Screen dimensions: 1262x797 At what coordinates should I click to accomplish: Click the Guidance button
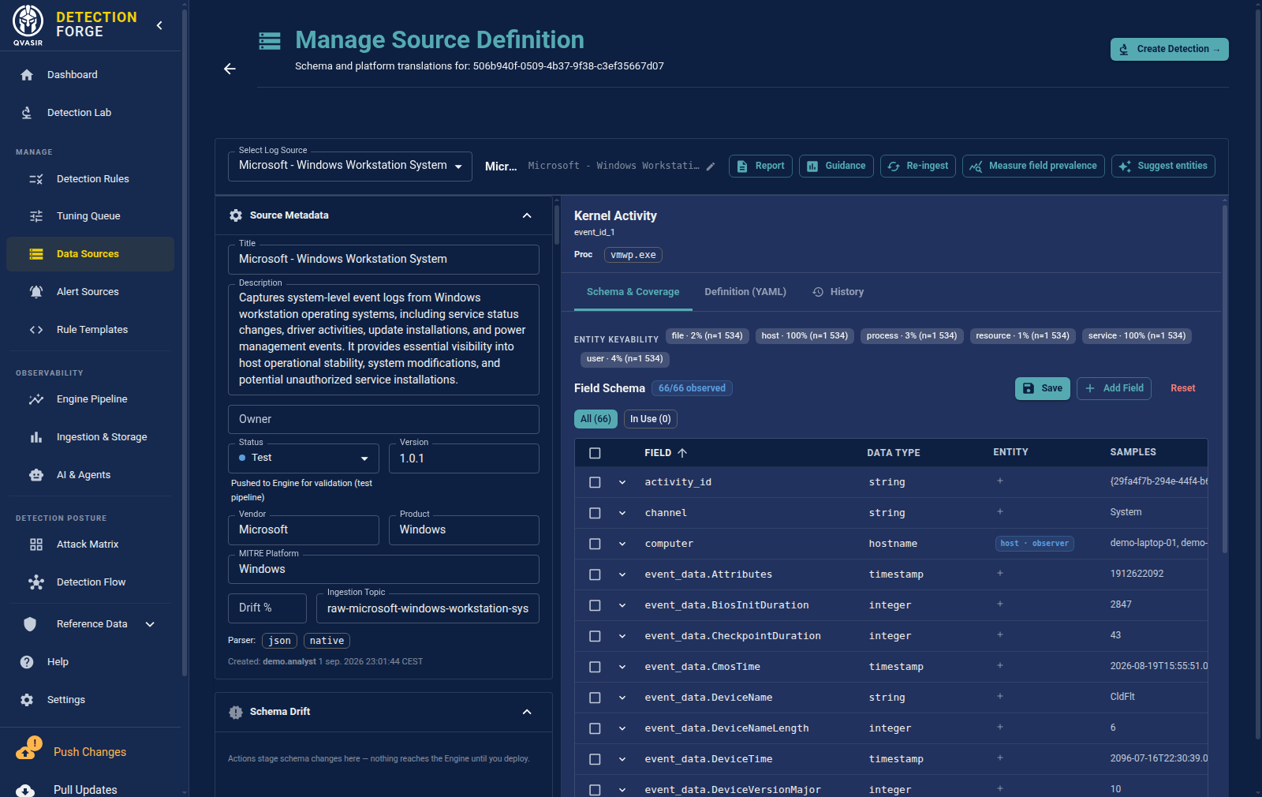[836, 166]
